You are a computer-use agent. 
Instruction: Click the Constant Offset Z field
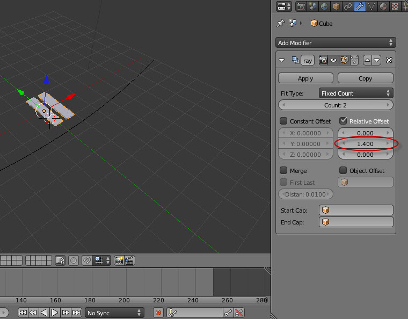pos(305,155)
